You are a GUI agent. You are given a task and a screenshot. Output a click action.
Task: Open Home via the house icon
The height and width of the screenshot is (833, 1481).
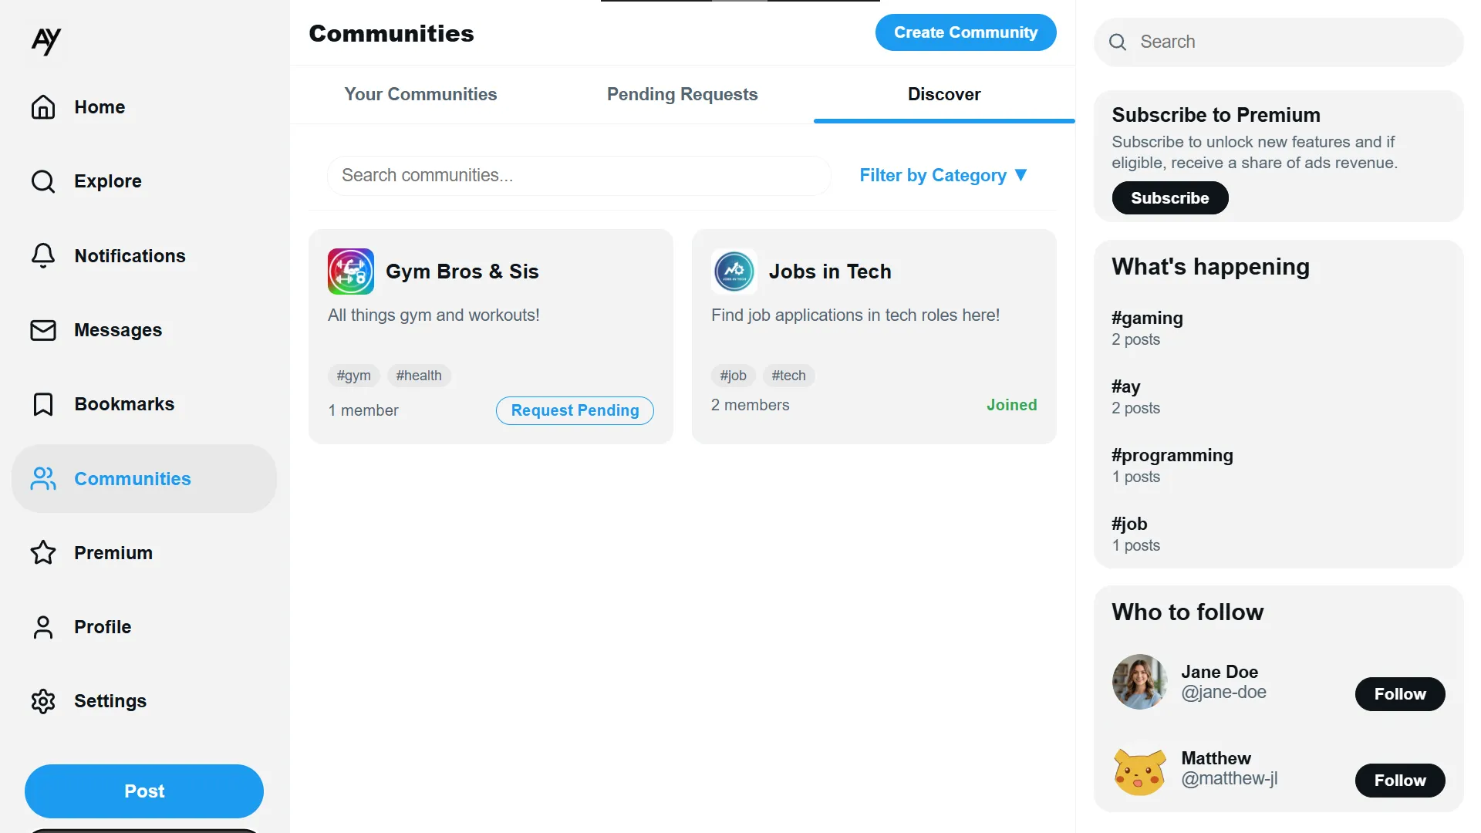[x=43, y=107]
